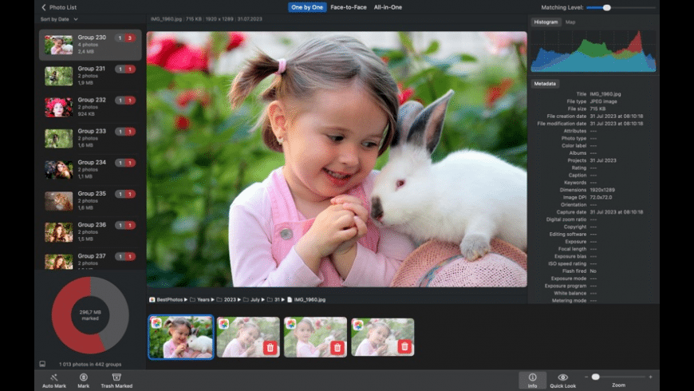Viewport: 694px width, 391px height.
Task: Toggle the mark on the third thumbnail
Action: [x=337, y=347]
